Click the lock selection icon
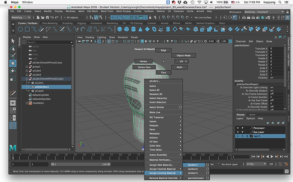The image size is (293, 182). pos(150,17)
